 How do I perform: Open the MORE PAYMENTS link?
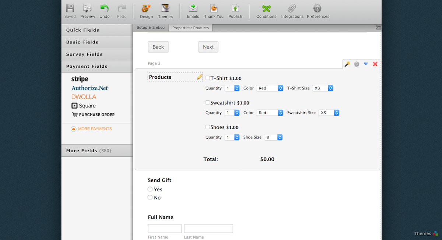(x=91, y=129)
